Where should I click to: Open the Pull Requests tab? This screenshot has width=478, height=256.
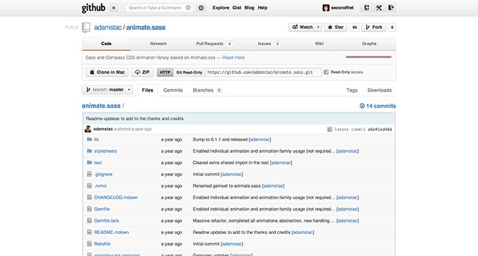(214, 43)
